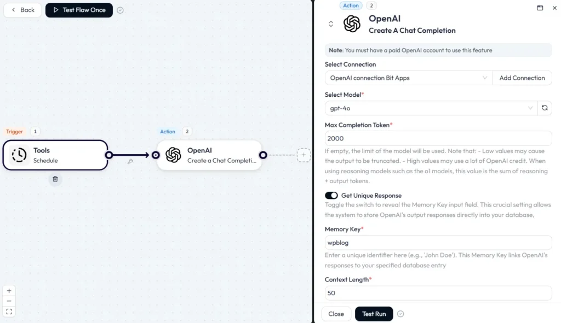
Task: Click the panel expand window icon
Action: pyautogui.click(x=540, y=8)
